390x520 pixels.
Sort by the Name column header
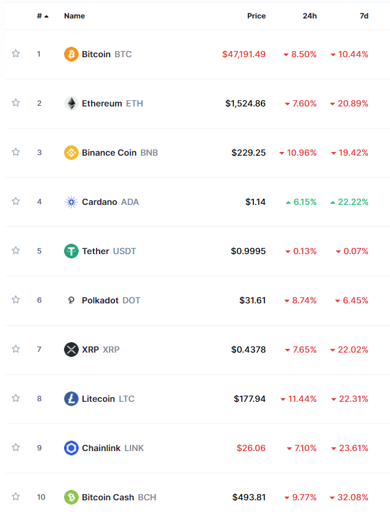[x=74, y=16]
